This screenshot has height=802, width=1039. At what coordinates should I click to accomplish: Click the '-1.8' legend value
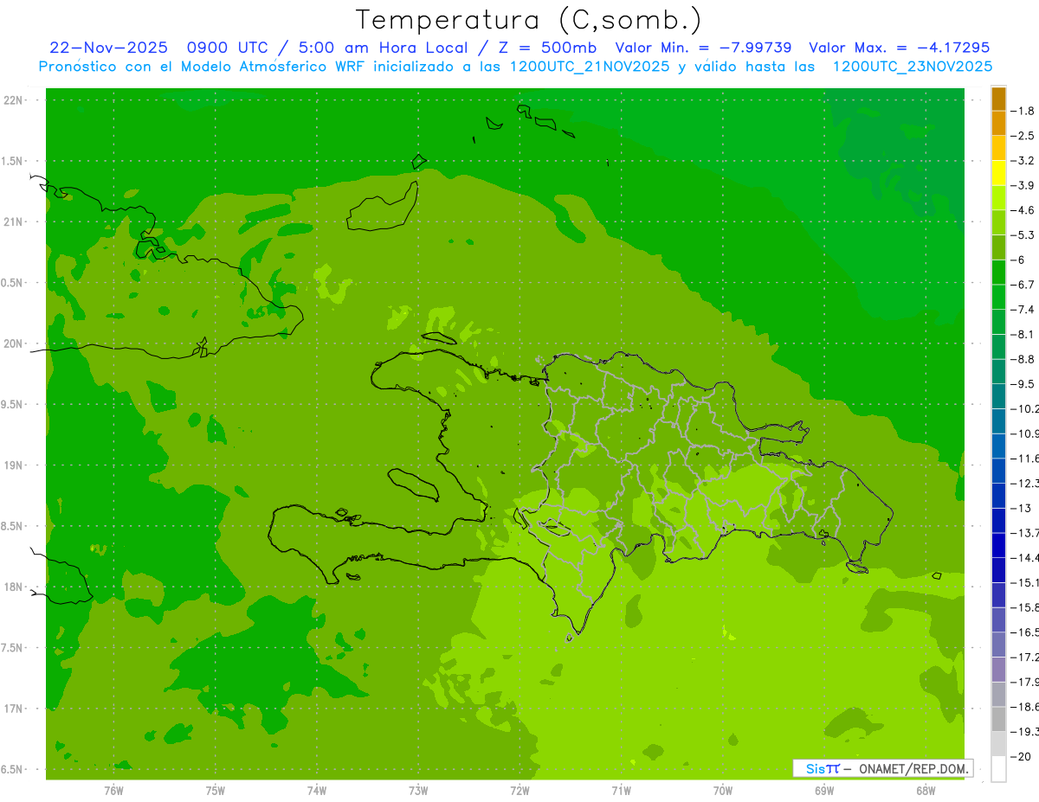coord(1023,111)
